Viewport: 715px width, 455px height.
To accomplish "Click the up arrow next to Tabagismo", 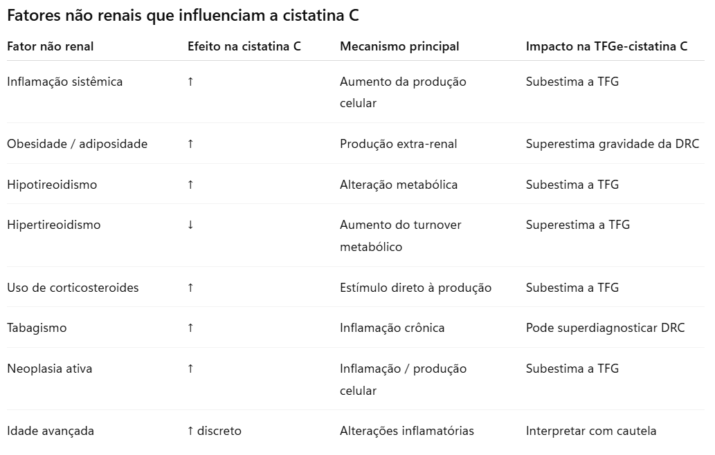I will 190,328.
